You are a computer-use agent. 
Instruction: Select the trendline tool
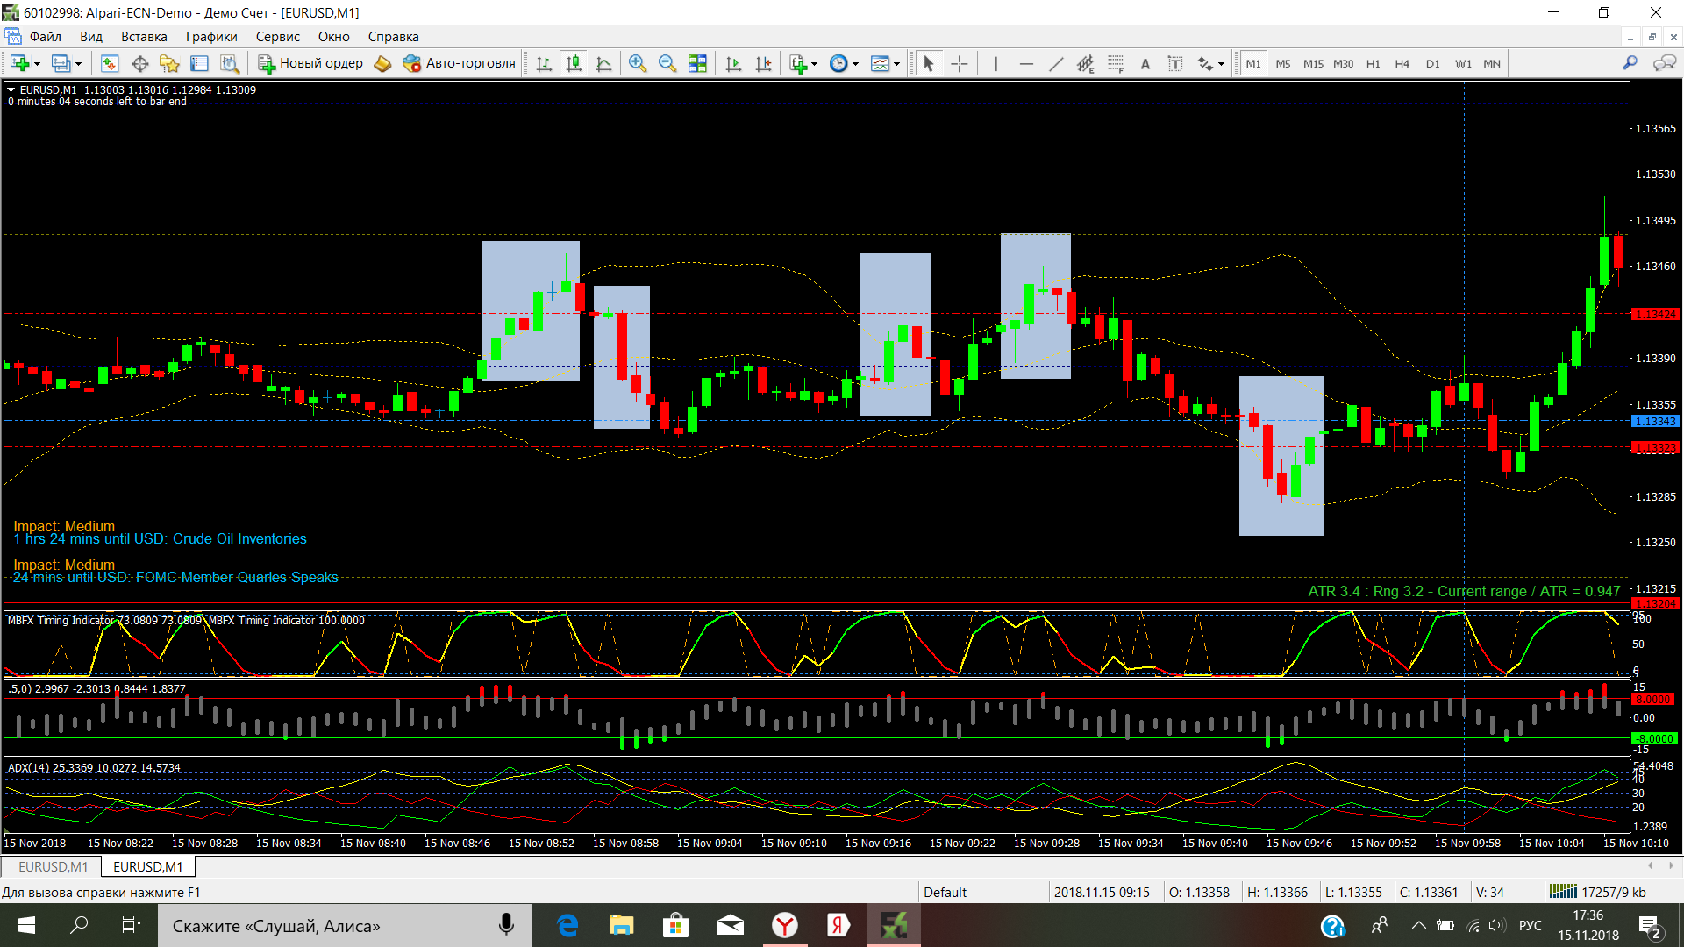tap(1056, 63)
